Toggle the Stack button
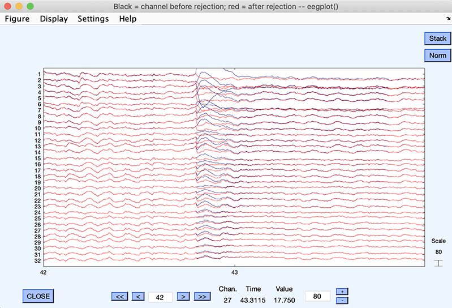452x308 pixels. (437, 38)
